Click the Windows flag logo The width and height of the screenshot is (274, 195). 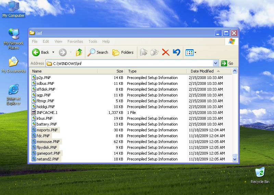[232, 41]
